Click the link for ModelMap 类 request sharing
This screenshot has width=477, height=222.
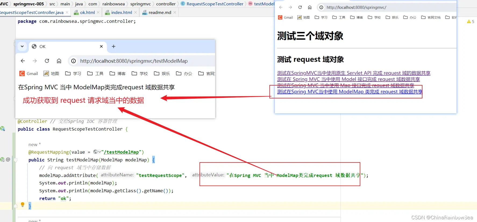350,92
